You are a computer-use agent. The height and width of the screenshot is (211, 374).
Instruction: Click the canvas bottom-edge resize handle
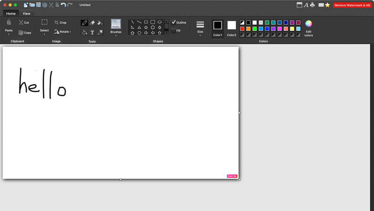click(121, 180)
